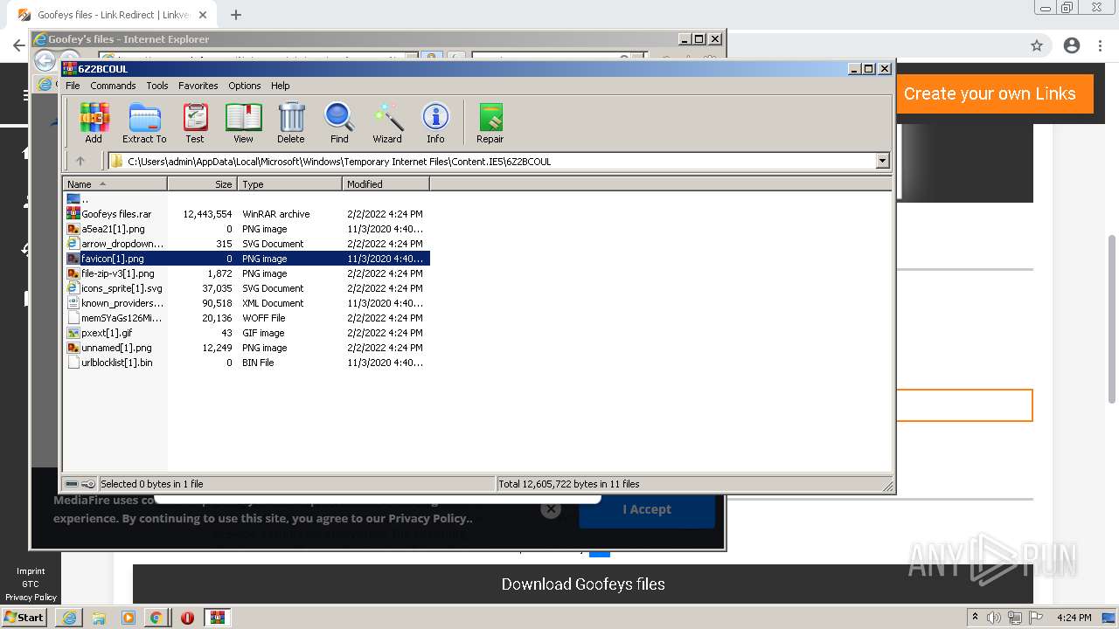1119x629 pixels.
Task: Click Chrome back arrow button
Action: [x=18, y=45]
